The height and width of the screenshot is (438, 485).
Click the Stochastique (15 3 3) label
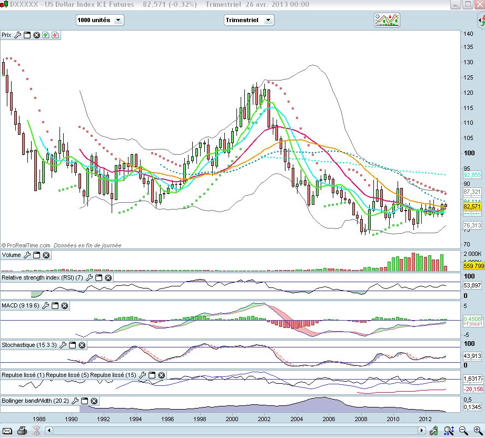coord(29,345)
